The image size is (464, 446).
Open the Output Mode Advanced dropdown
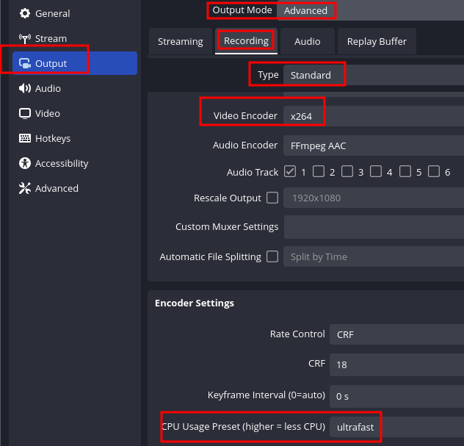click(370, 10)
